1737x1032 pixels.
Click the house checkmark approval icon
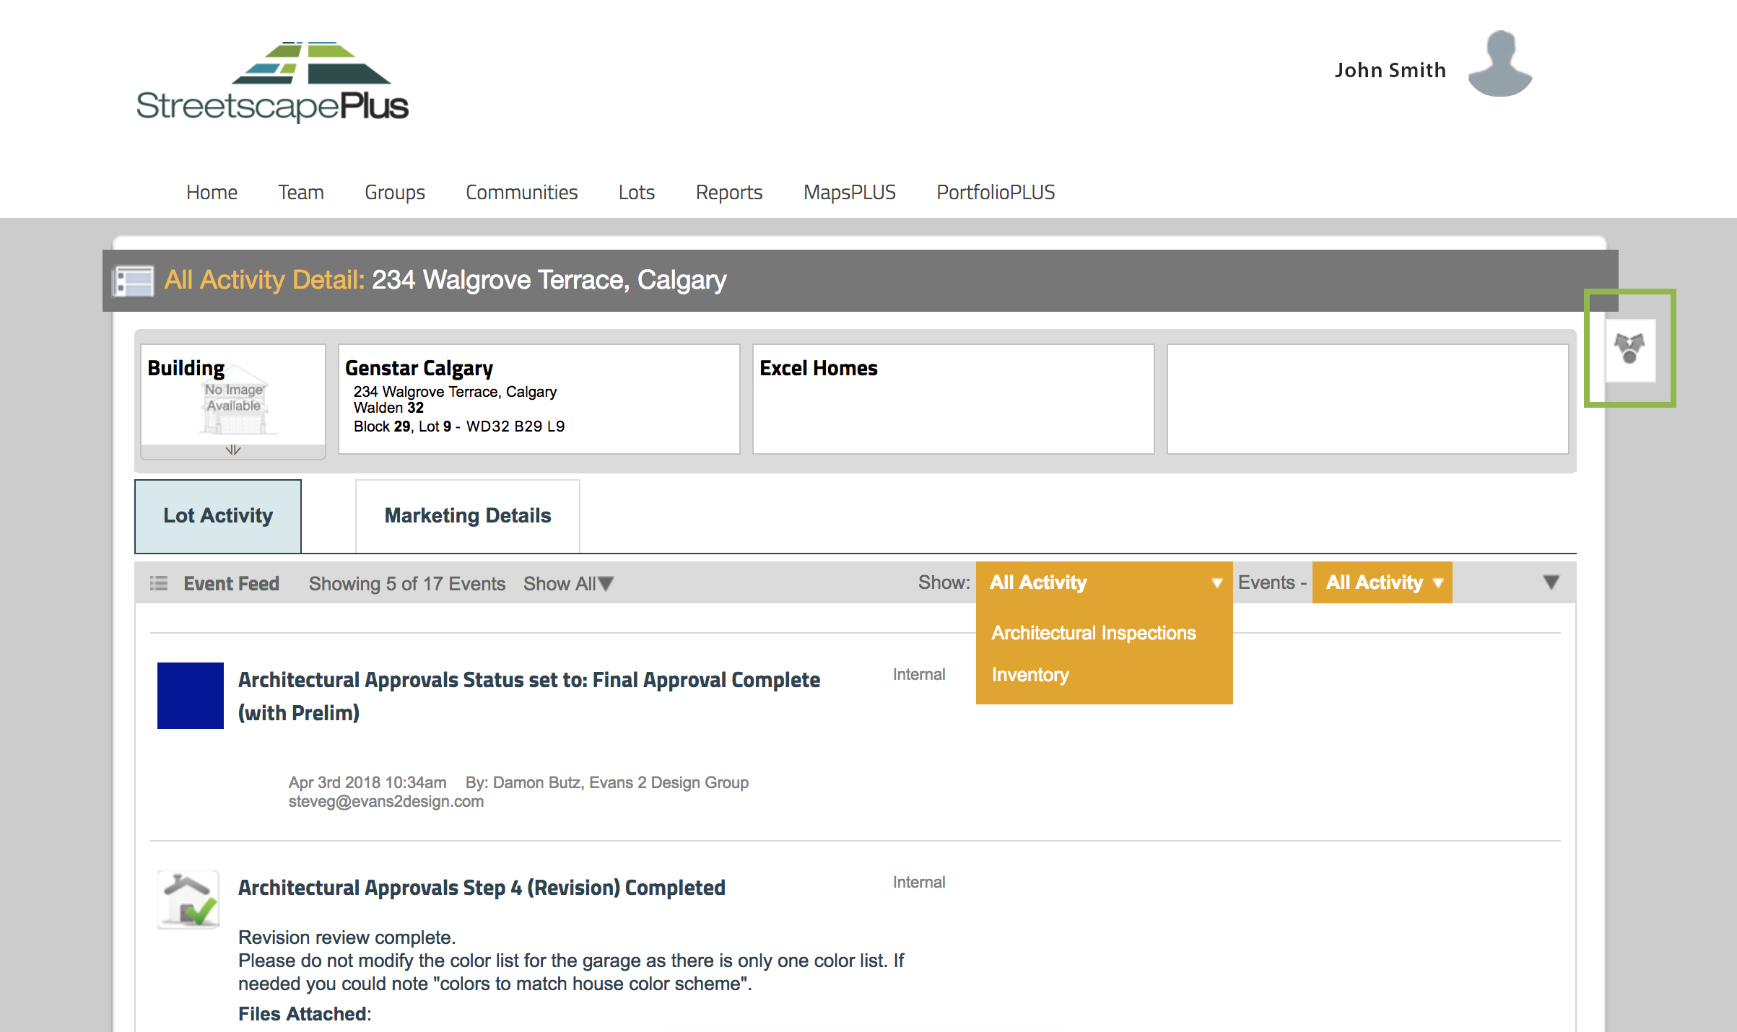point(188,900)
